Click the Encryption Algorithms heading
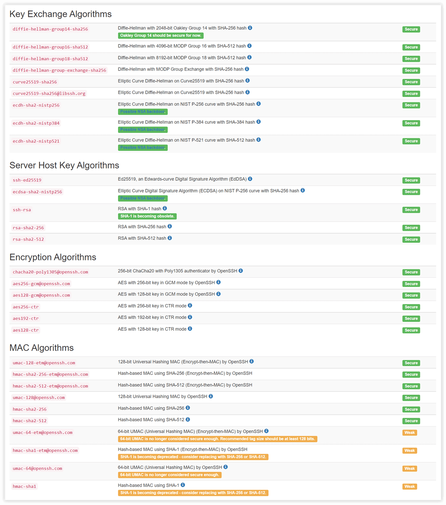The image size is (446, 505). (x=53, y=257)
